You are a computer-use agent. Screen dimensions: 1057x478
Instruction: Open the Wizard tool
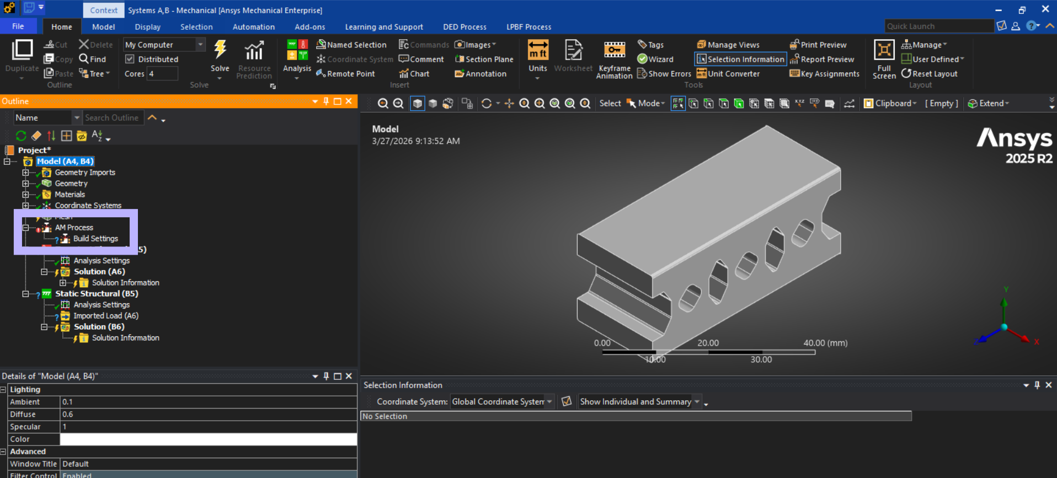pyautogui.click(x=655, y=60)
